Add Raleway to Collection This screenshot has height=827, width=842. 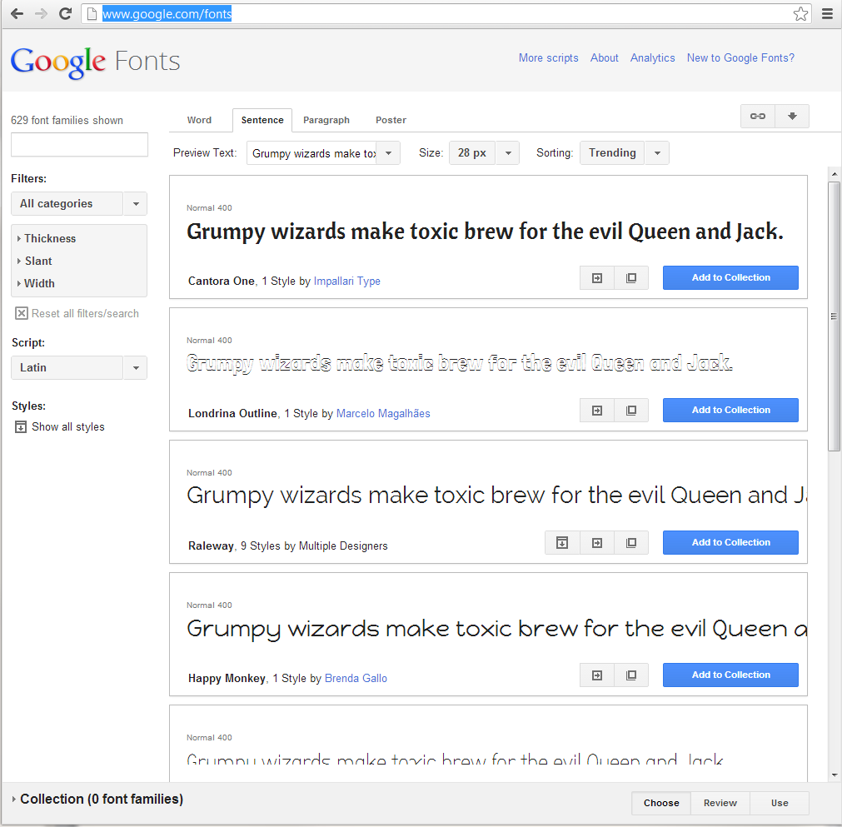[x=730, y=542]
